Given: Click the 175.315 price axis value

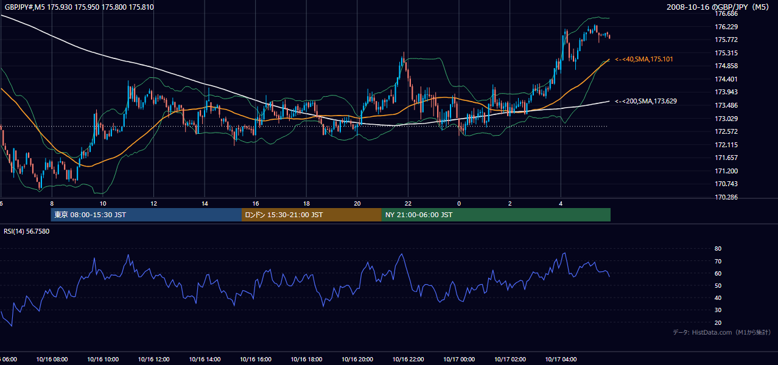Looking at the screenshot, I should (x=726, y=53).
